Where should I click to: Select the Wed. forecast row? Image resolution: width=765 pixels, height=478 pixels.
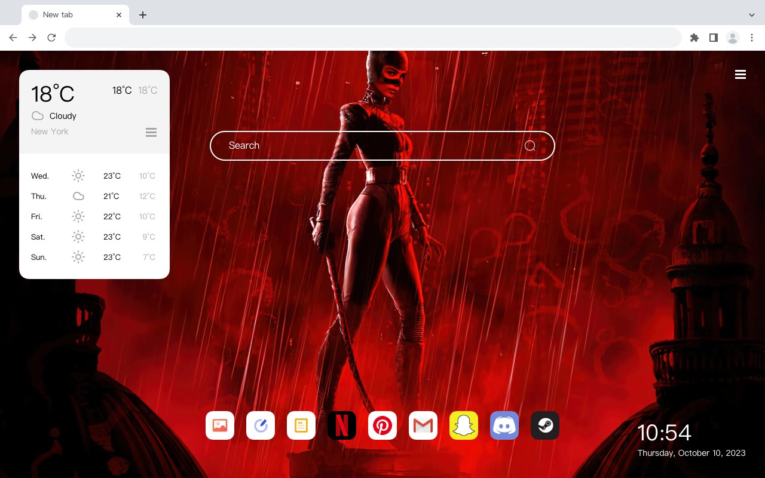(x=94, y=176)
